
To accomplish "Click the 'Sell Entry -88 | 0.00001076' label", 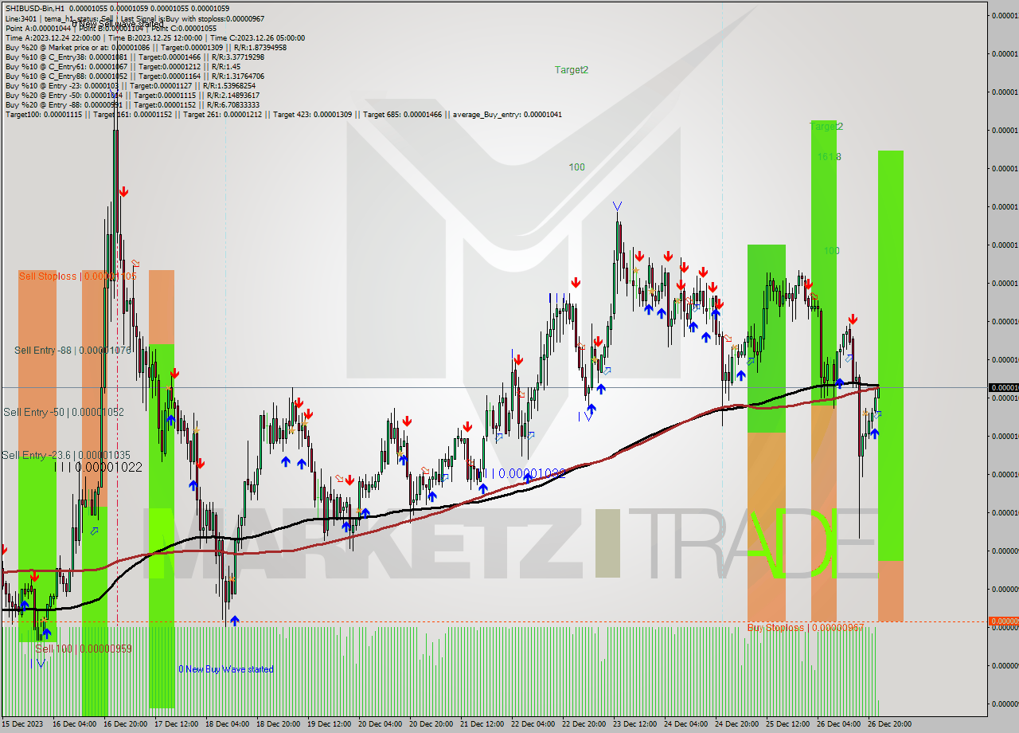I will click(72, 350).
